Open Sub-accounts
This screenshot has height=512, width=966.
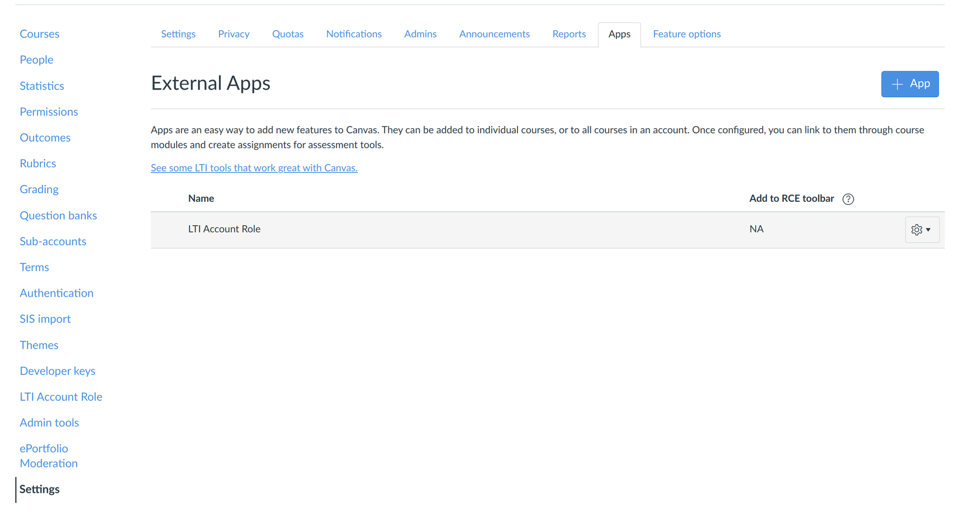[x=53, y=241]
